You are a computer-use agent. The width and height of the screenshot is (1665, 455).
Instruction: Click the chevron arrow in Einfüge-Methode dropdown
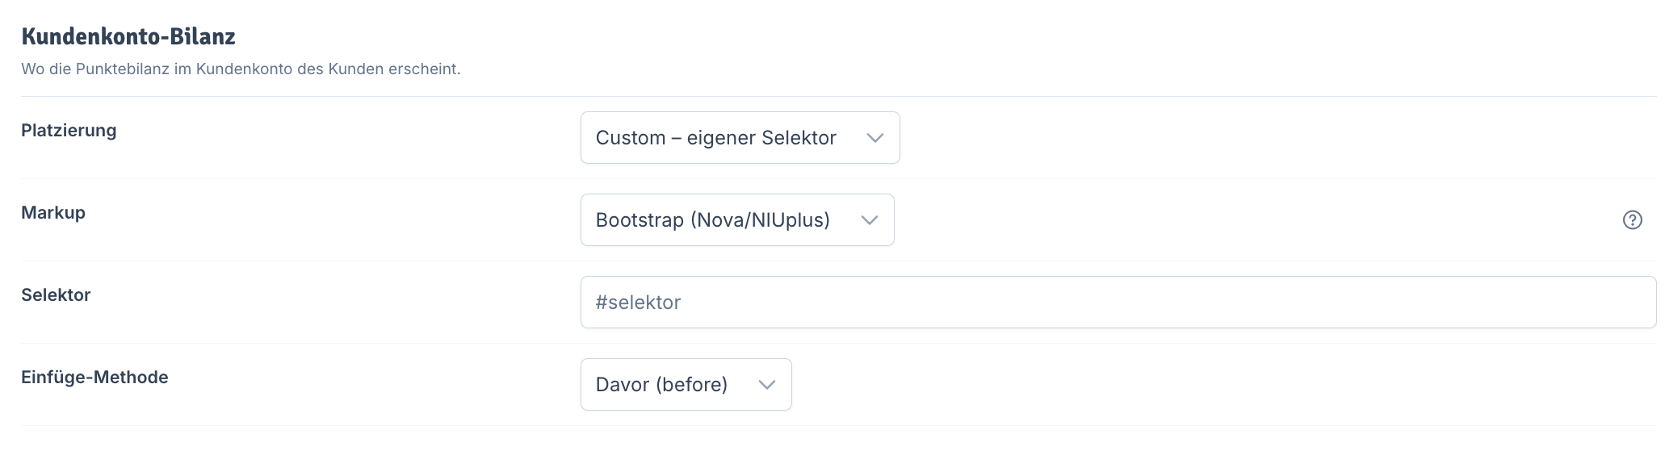766,385
